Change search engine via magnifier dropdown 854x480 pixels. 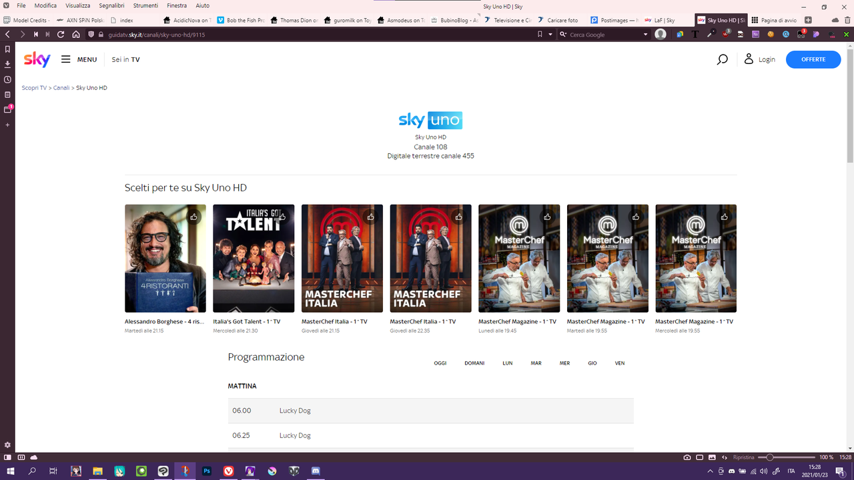564,34
